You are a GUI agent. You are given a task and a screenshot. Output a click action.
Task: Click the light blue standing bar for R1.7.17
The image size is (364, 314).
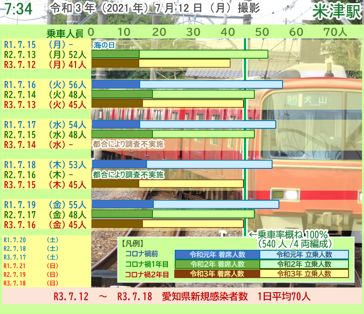(x=208, y=124)
